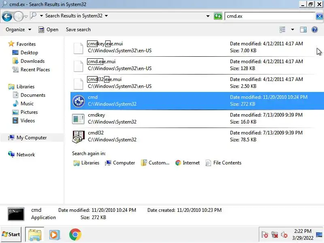Open the Videos library
This screenshot has width=324, height=243.
tap(23, 120)
